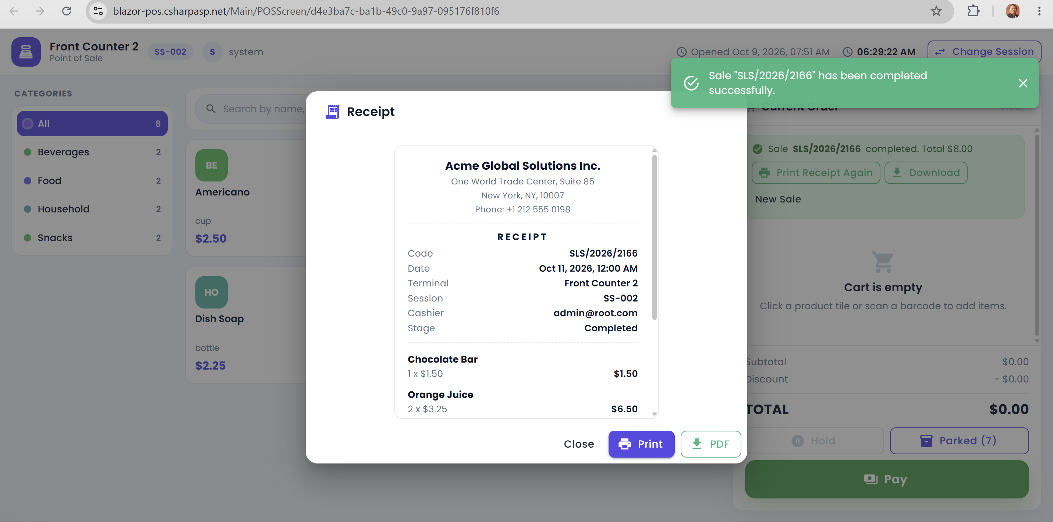The height and width of the screenshot is (522, 1053).
Task: Open Change Session
Action: 984,52
